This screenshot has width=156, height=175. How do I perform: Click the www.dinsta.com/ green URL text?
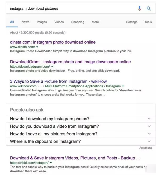point(22,47)
